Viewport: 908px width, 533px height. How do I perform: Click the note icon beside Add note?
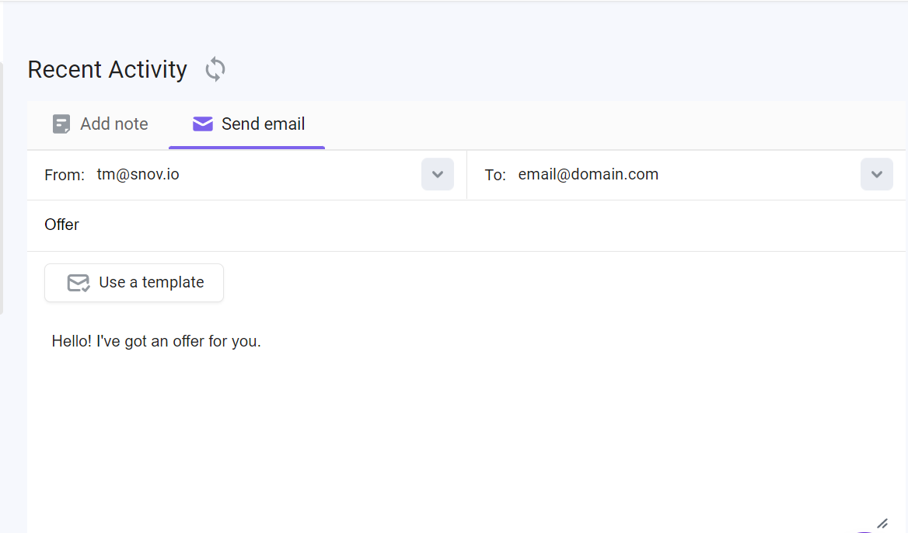click(61, 124)
